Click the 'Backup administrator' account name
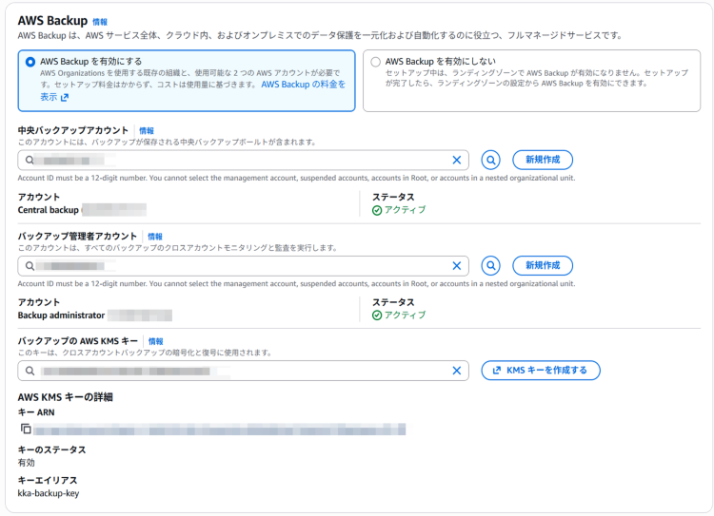 pos(62,315)
